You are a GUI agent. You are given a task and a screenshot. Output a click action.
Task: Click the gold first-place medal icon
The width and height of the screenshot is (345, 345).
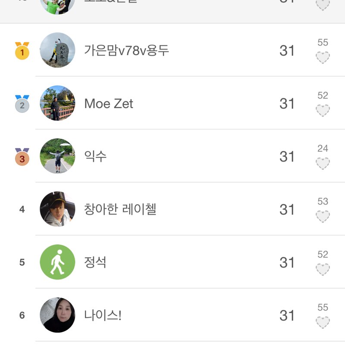click(22, 51)
